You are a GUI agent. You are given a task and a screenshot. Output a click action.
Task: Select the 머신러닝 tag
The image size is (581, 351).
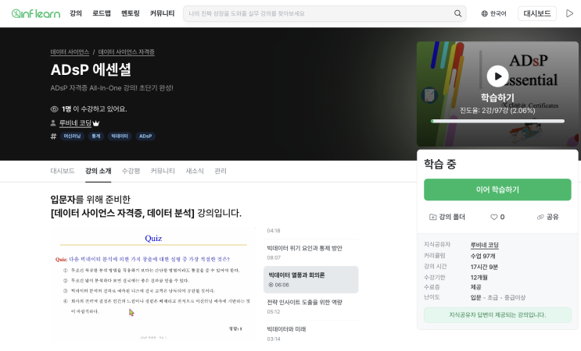(x=72, y=136)
